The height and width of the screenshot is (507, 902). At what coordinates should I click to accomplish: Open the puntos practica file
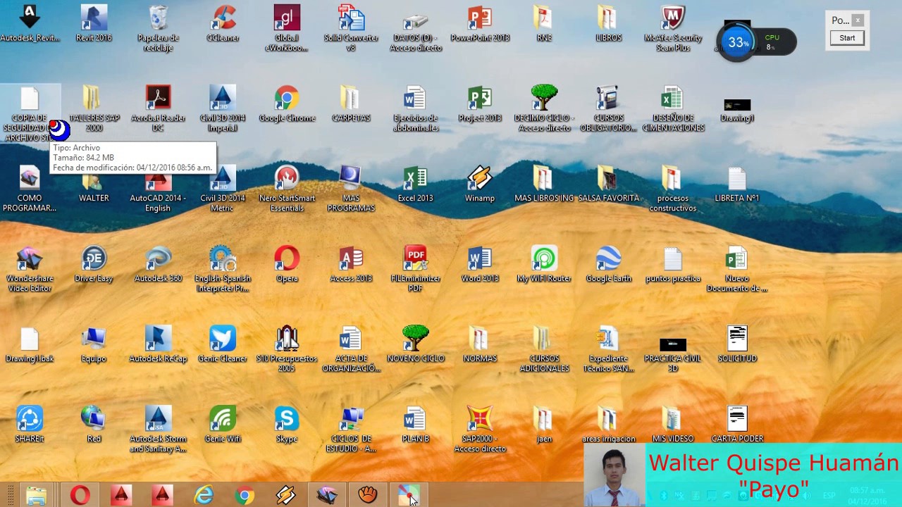[673, 264]
